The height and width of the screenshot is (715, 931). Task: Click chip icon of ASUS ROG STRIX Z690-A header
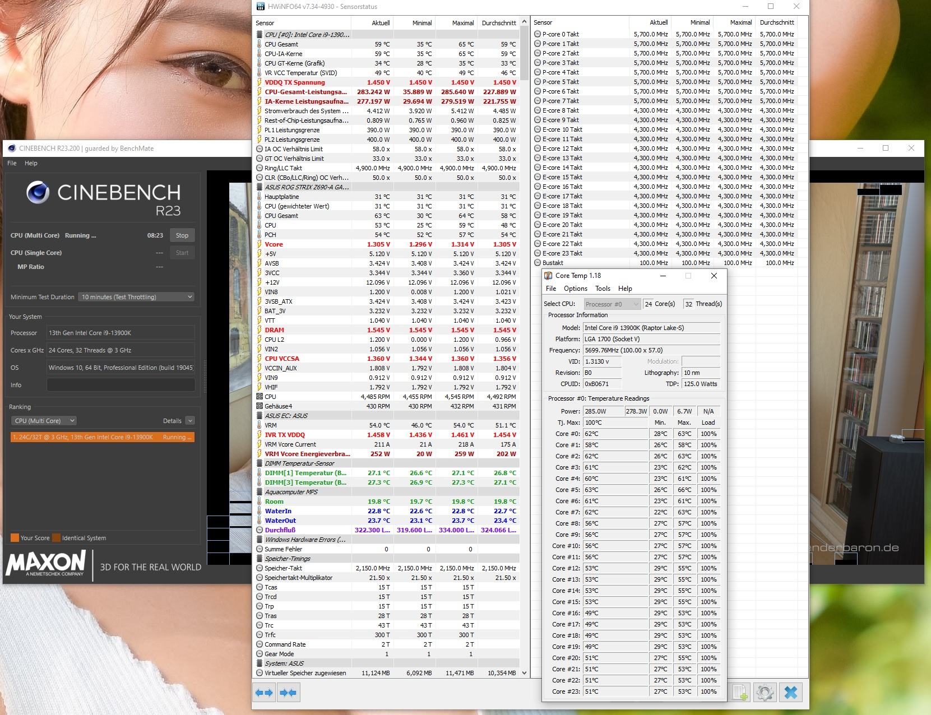[x=259, y=187]
